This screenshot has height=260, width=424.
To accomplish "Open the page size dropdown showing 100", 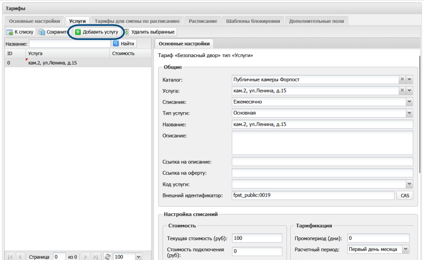I will (x=139, y=257).
